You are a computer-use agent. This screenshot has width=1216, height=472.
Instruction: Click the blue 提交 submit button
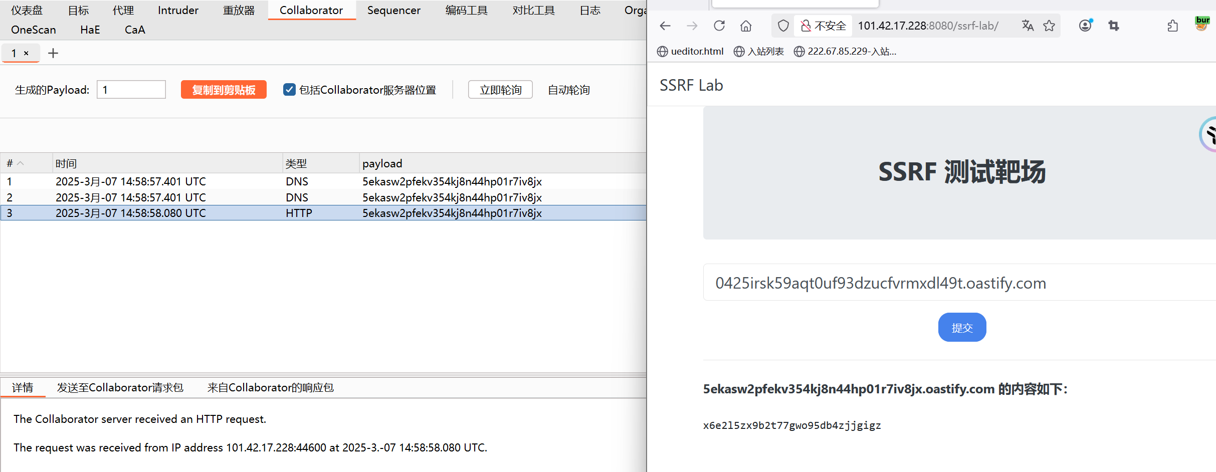click(x=962, y=328)
